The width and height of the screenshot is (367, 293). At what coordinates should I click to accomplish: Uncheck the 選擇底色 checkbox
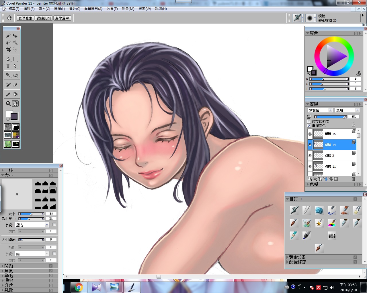pos(309,126)
